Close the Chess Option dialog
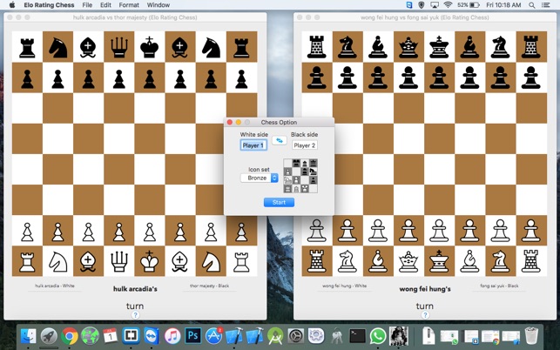The width and height of the screenshot is (560, 350). pos(230,122)
